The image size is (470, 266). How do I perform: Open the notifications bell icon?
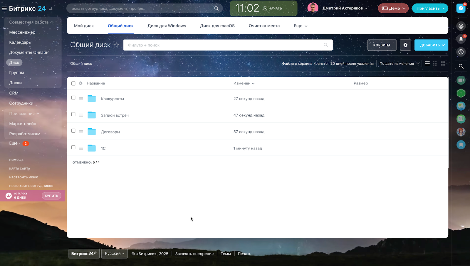click(461, 39)
